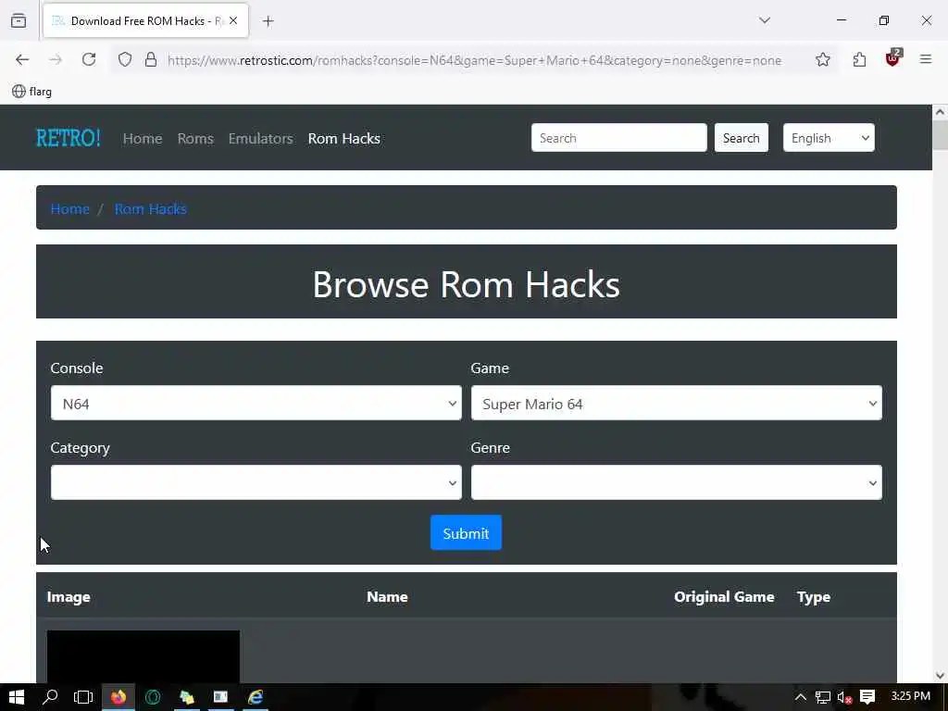Go back to the previous page
The height and width of the screenshot is (711, 948).
pyautogui.click(x=22, y=59)
